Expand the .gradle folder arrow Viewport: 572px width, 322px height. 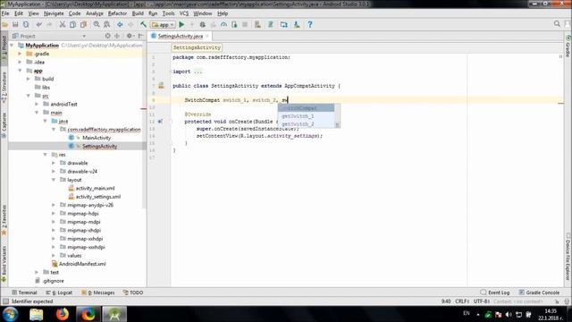click(20, 54)
